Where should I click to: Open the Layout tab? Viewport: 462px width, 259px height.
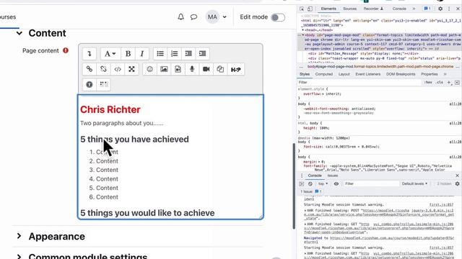coord(344,74)
